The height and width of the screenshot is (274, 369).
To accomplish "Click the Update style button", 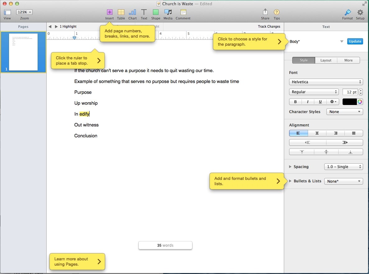I will [x=355, y=41].
